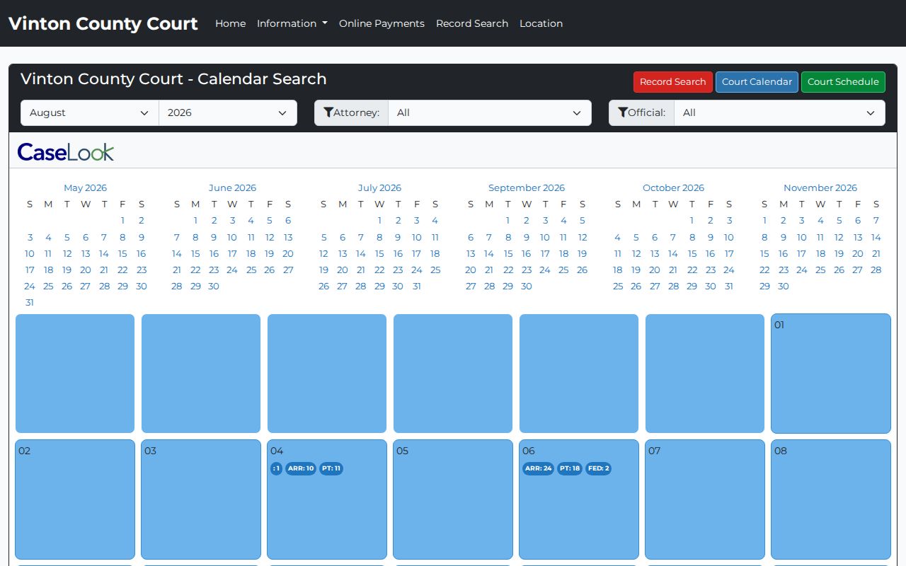The height and width of the screenshot is (566, 906).
Task: Click the filter icon beside Official
Action: coord(623,112)
